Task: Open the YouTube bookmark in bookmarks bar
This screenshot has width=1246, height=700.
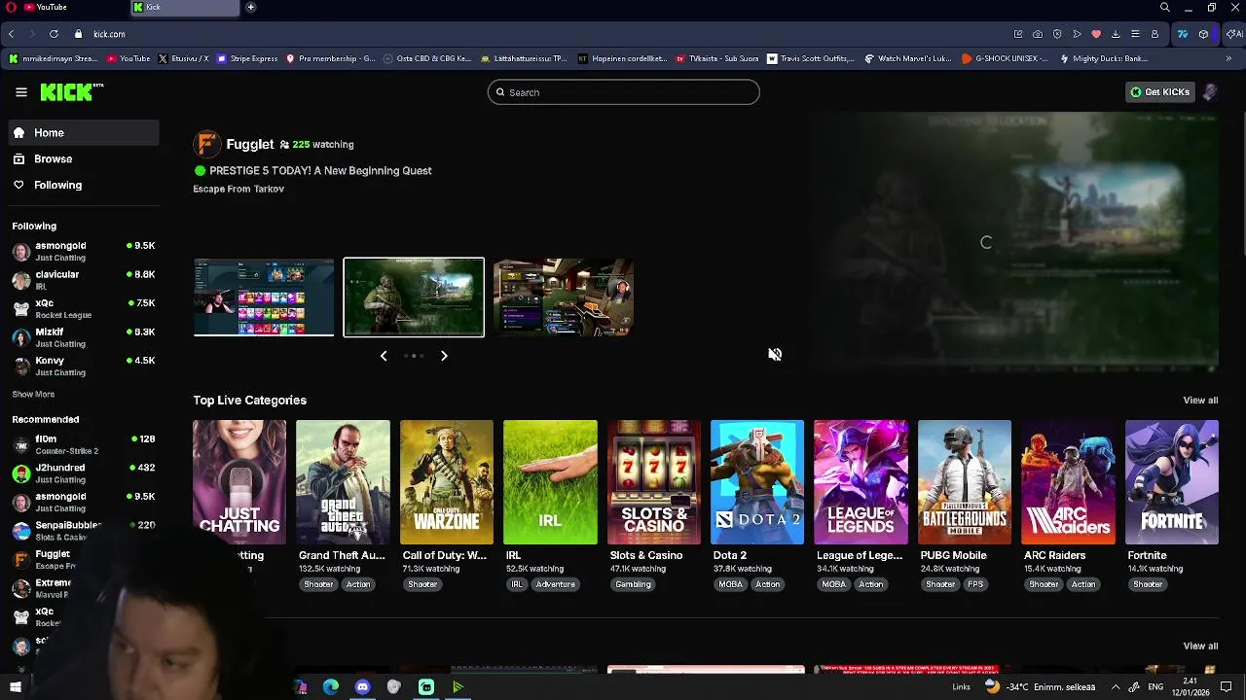Action: tap(128, 58)
